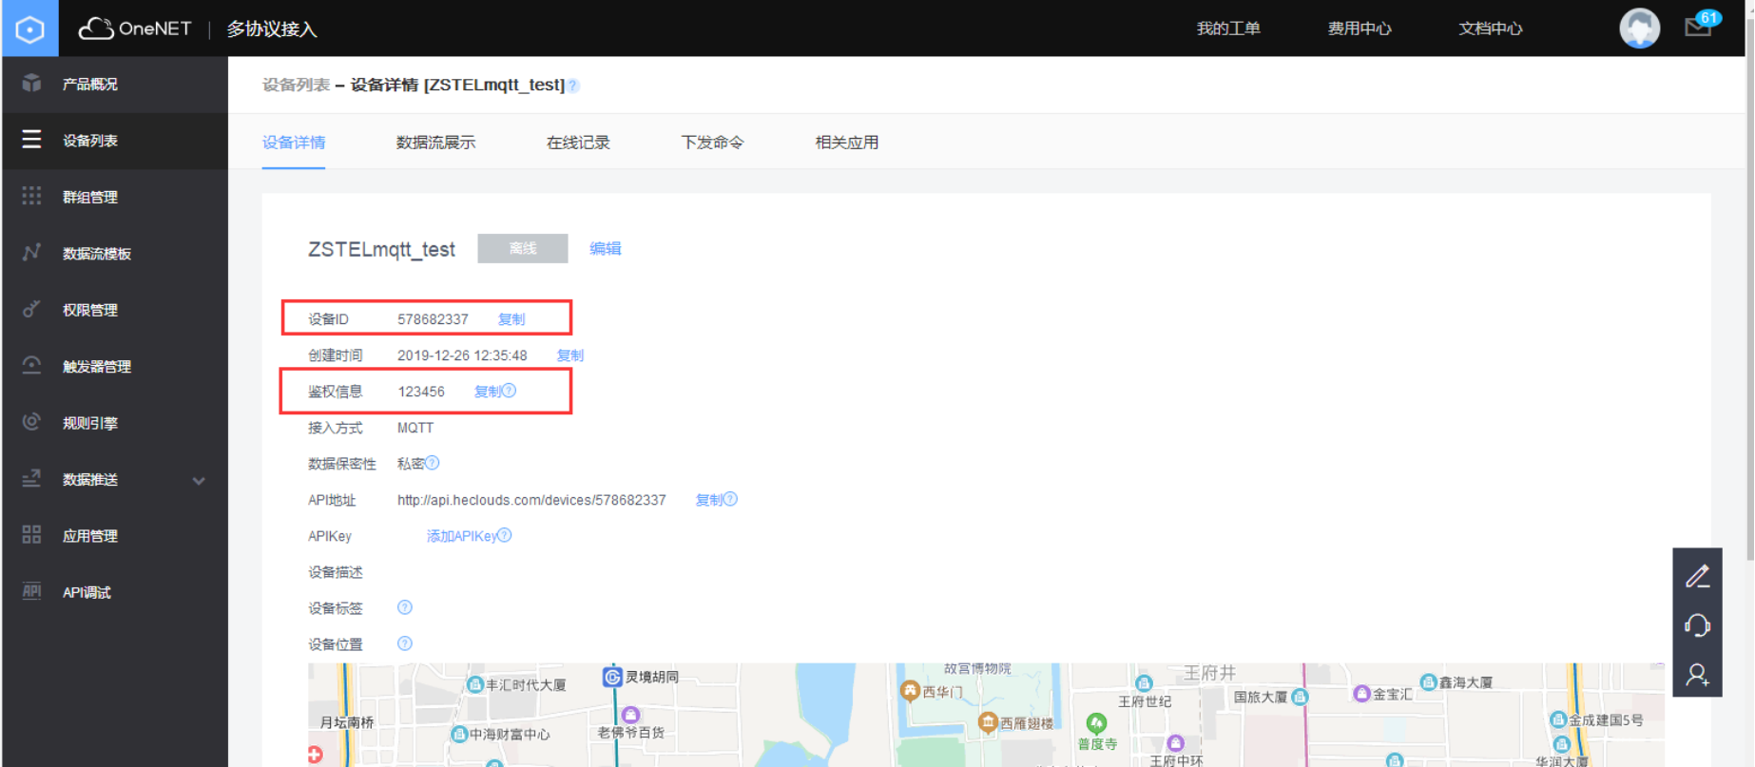
Task: Click the 规则引擎 icon
Action: pyautogui.click(x=31, y=422)
